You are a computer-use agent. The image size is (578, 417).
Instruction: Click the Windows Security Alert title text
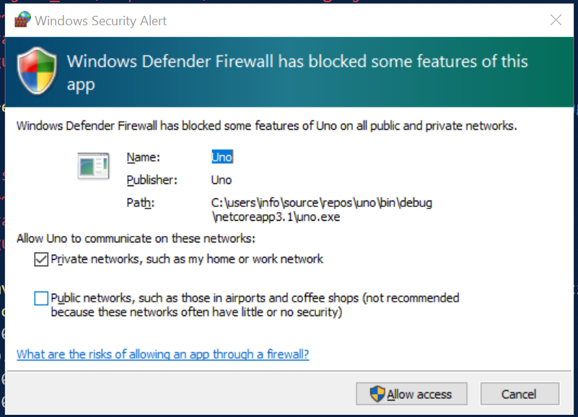(100, 21)
